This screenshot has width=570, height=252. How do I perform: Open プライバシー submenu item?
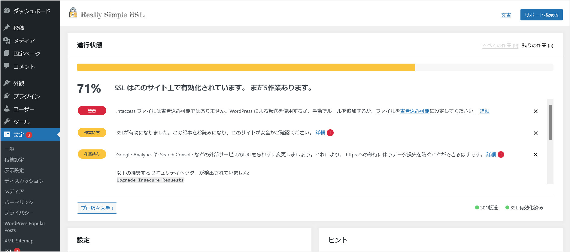click(19, 213)
